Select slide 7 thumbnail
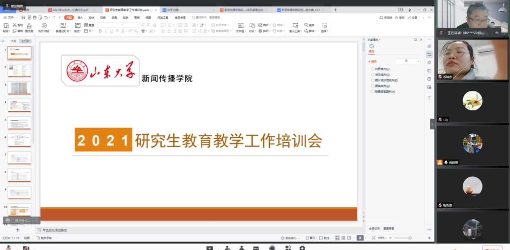The height and width of the screenshot is (250, 510). tap(19, 158)
